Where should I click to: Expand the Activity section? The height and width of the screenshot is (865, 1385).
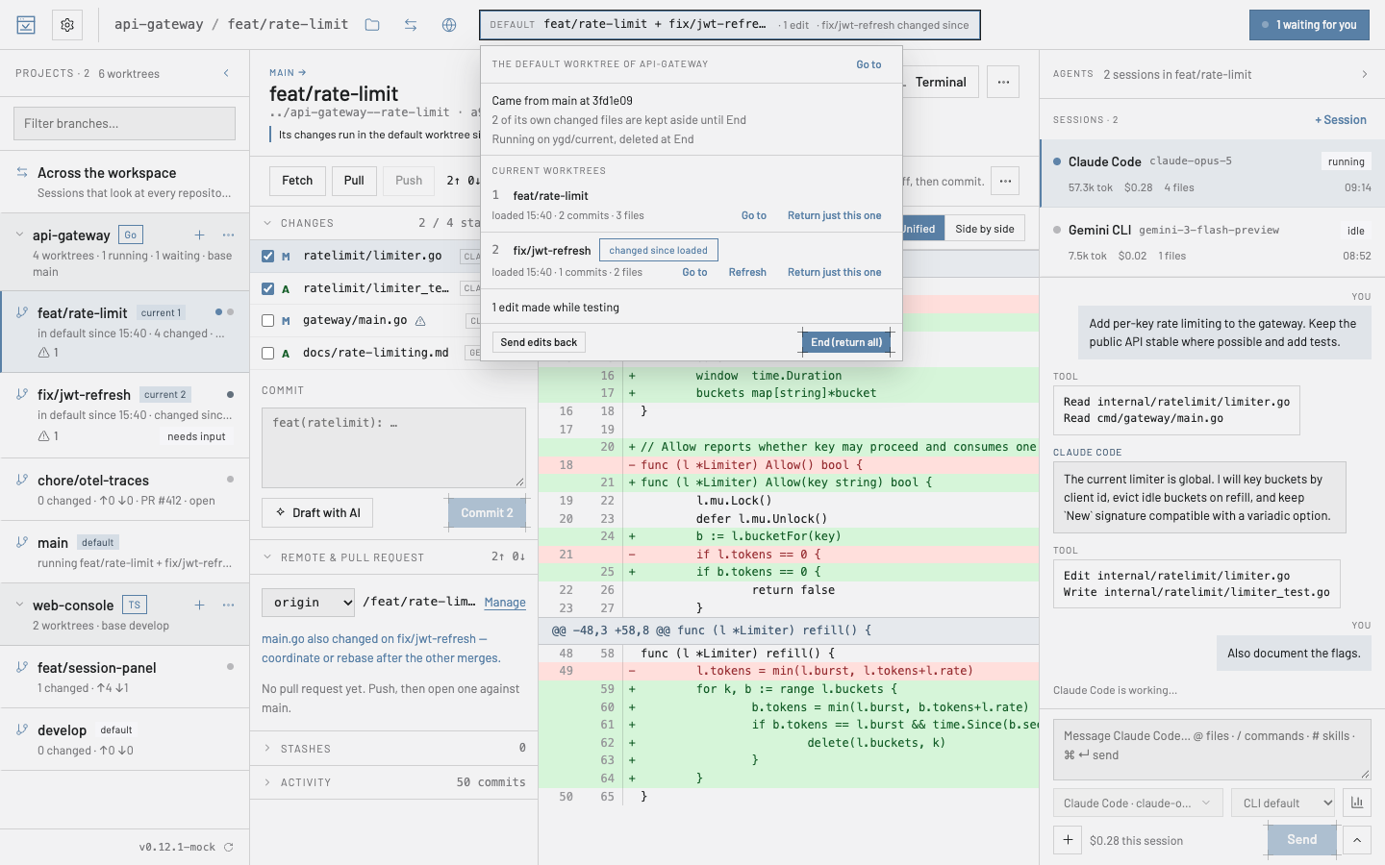[x=267, y=782]
